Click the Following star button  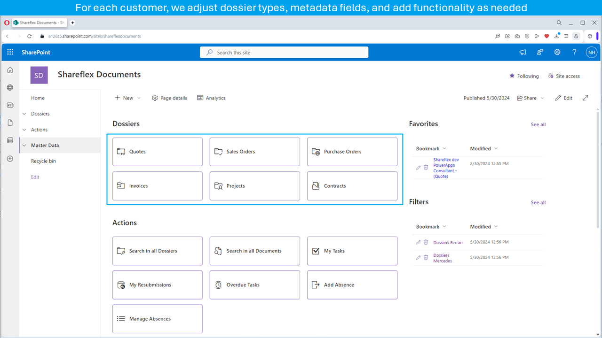pos(524,76)
